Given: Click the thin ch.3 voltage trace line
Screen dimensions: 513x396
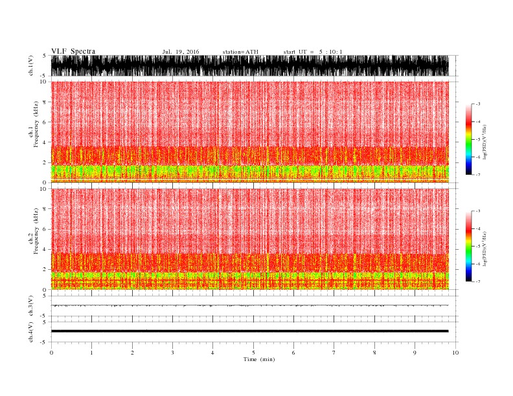Looking at the screenshot, I should pos(249,305).
